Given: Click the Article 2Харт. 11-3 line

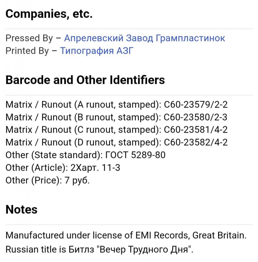Looking at the screenshot, I should (x=63, y=168).
